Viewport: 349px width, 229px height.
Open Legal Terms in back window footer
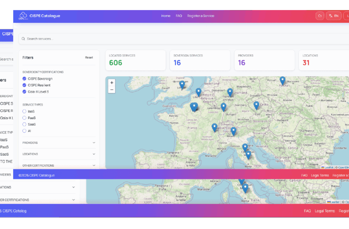tap(325, 211)
